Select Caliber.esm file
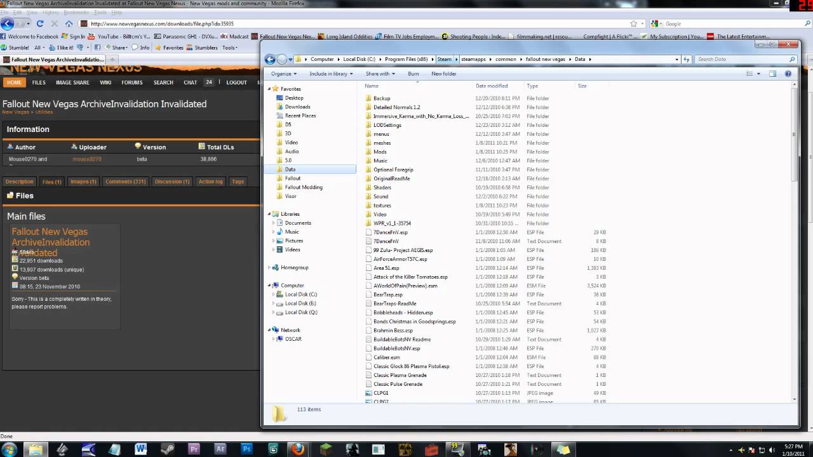The image size is (813, 457). [x=386, y=357]
